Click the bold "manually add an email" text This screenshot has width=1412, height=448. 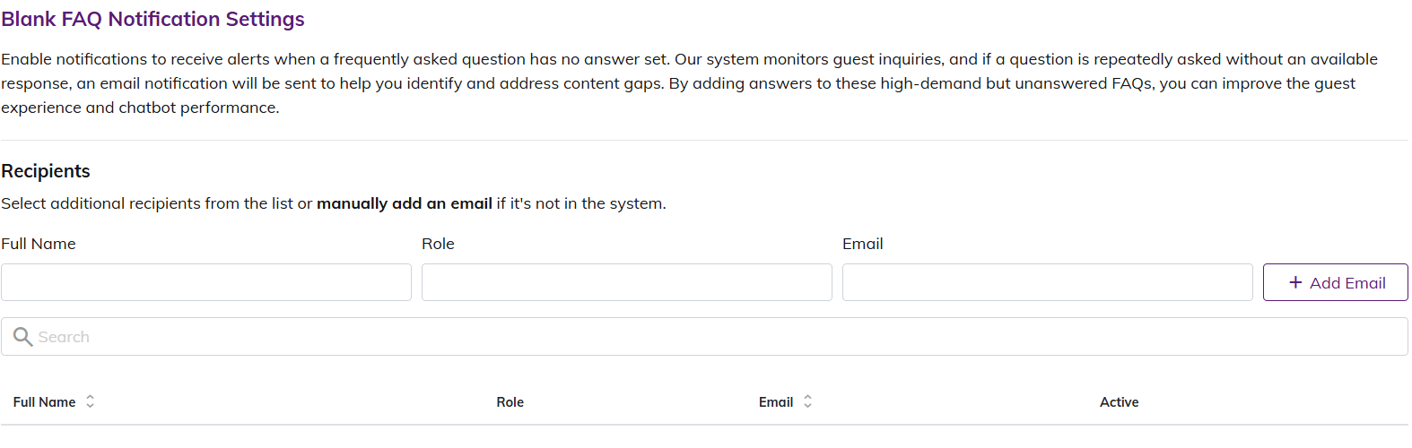pyautogui.click(x=404, y=203)
